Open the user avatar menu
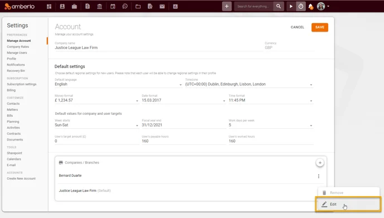 click(x=321, y=6)
